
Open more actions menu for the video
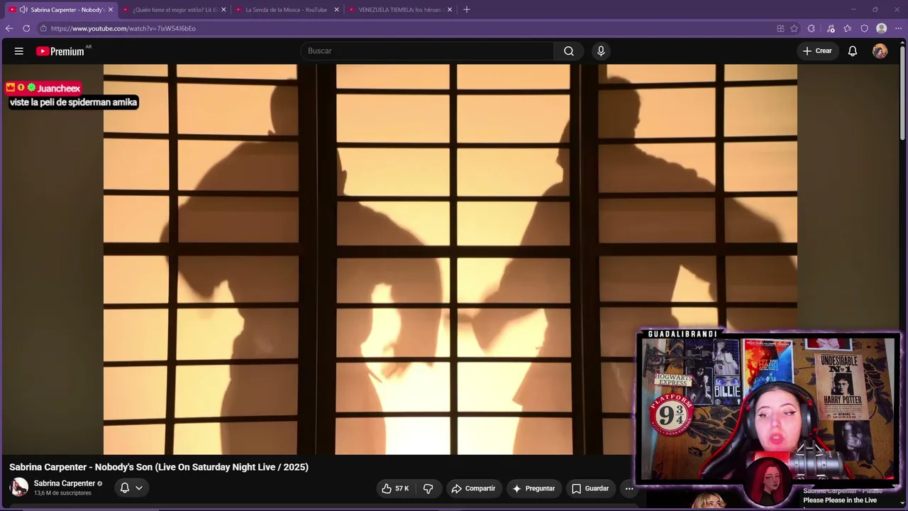point(629,488)
